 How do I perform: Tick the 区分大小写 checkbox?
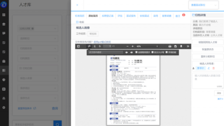coord(153,52)
